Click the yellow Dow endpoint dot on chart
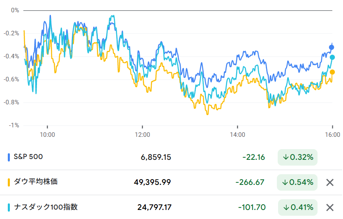The height and width of the screenshot is (219, 343). click(332, 72)
